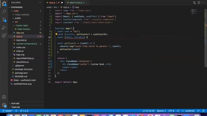Screen dimensions: 207x116
Task: Open the Explorer view icon
Action: click(x=4, y=4)
